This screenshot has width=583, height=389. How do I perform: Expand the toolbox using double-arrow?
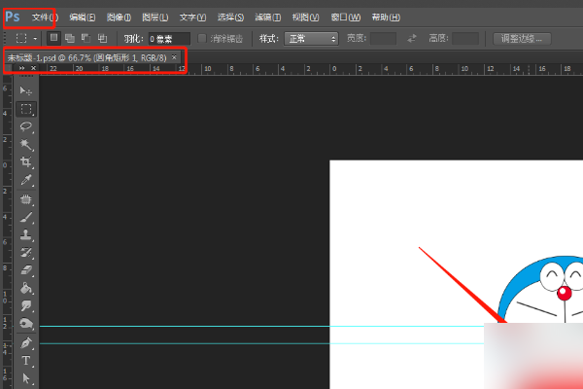coord(21,69)
